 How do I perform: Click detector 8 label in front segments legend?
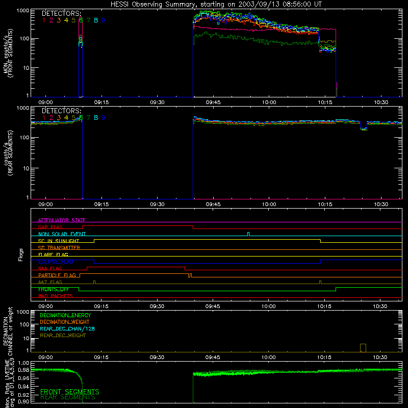click(x=96, y=20)
